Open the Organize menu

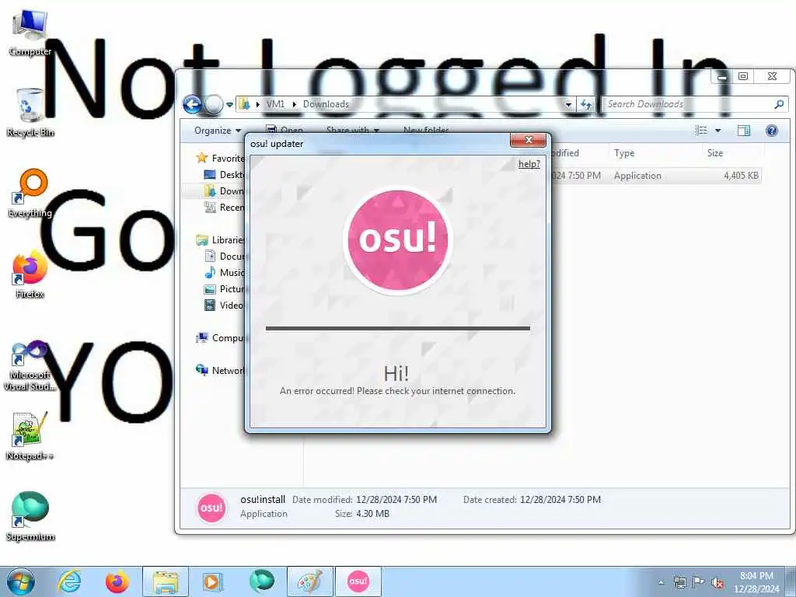(218, 131)
